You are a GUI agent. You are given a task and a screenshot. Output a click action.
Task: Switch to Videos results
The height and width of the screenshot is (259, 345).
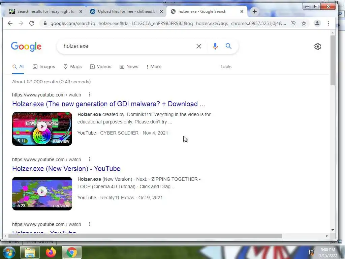(x=100, y=67)
